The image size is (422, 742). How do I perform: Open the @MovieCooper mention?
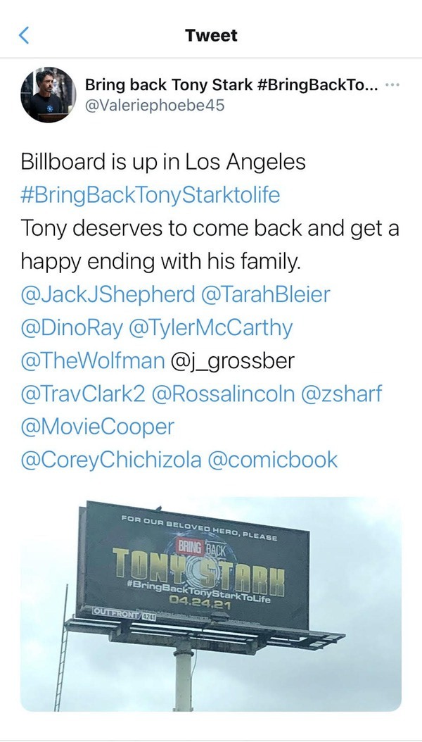97,427
